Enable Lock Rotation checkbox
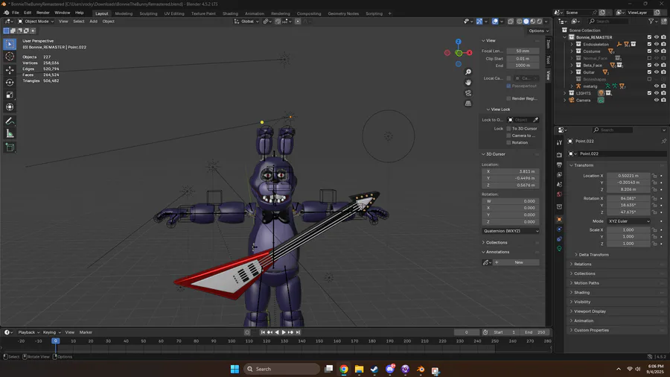This screenshot has height=377, width=670. [508, 143]
